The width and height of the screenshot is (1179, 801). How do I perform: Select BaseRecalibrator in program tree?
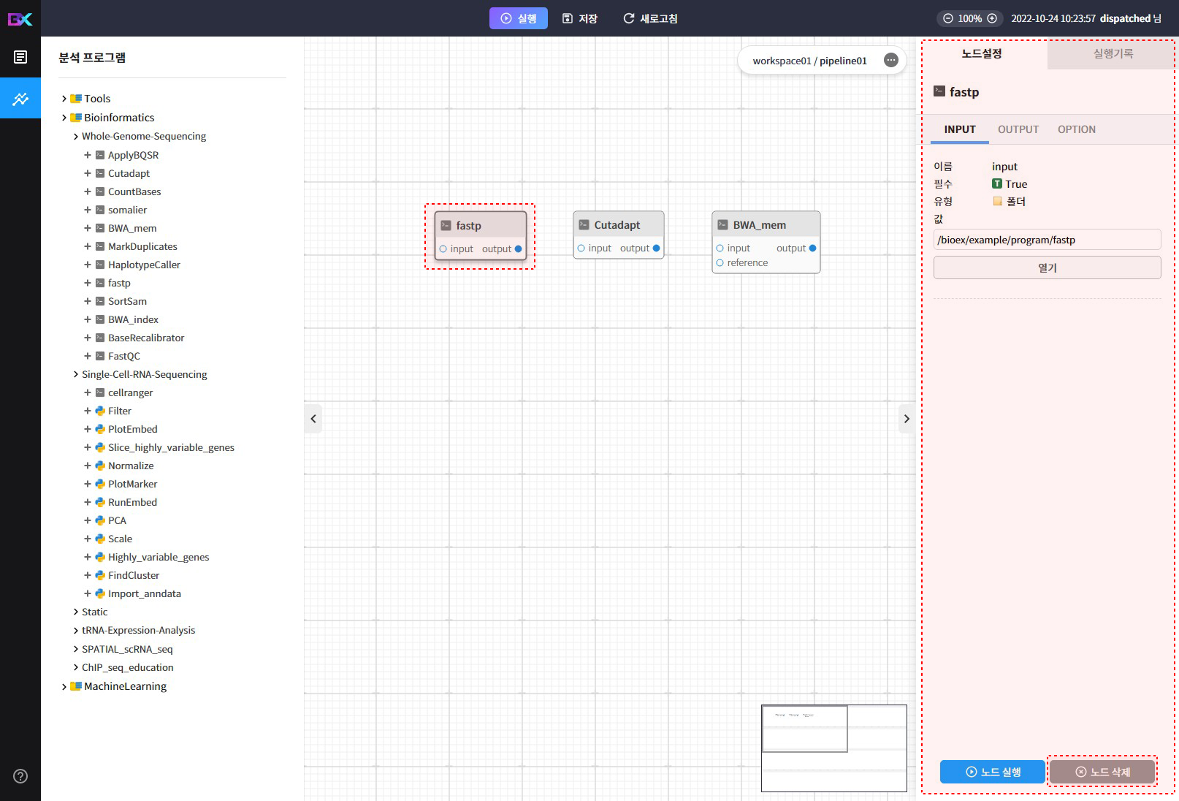pyautogui.click(x=146, y=338)
